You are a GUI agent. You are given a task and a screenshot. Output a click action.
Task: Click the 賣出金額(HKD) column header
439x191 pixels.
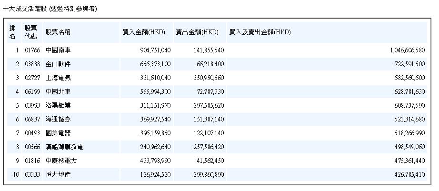(197, 32)
